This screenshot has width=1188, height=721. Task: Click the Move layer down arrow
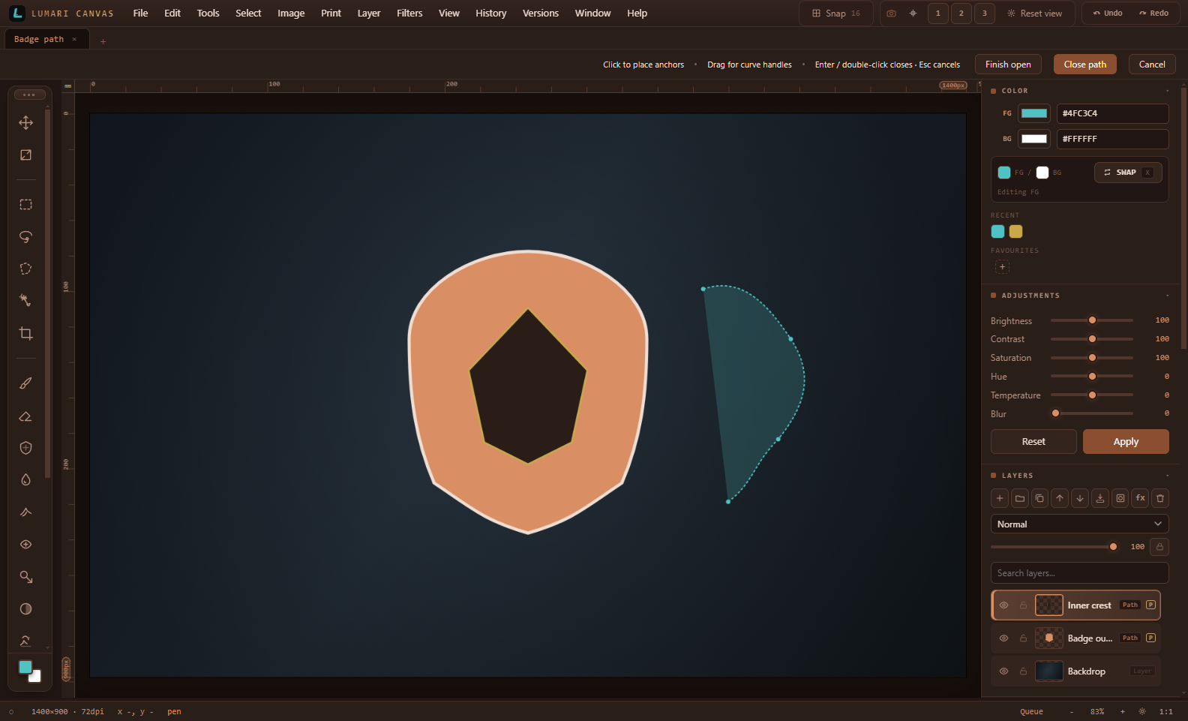point(1080,498)
